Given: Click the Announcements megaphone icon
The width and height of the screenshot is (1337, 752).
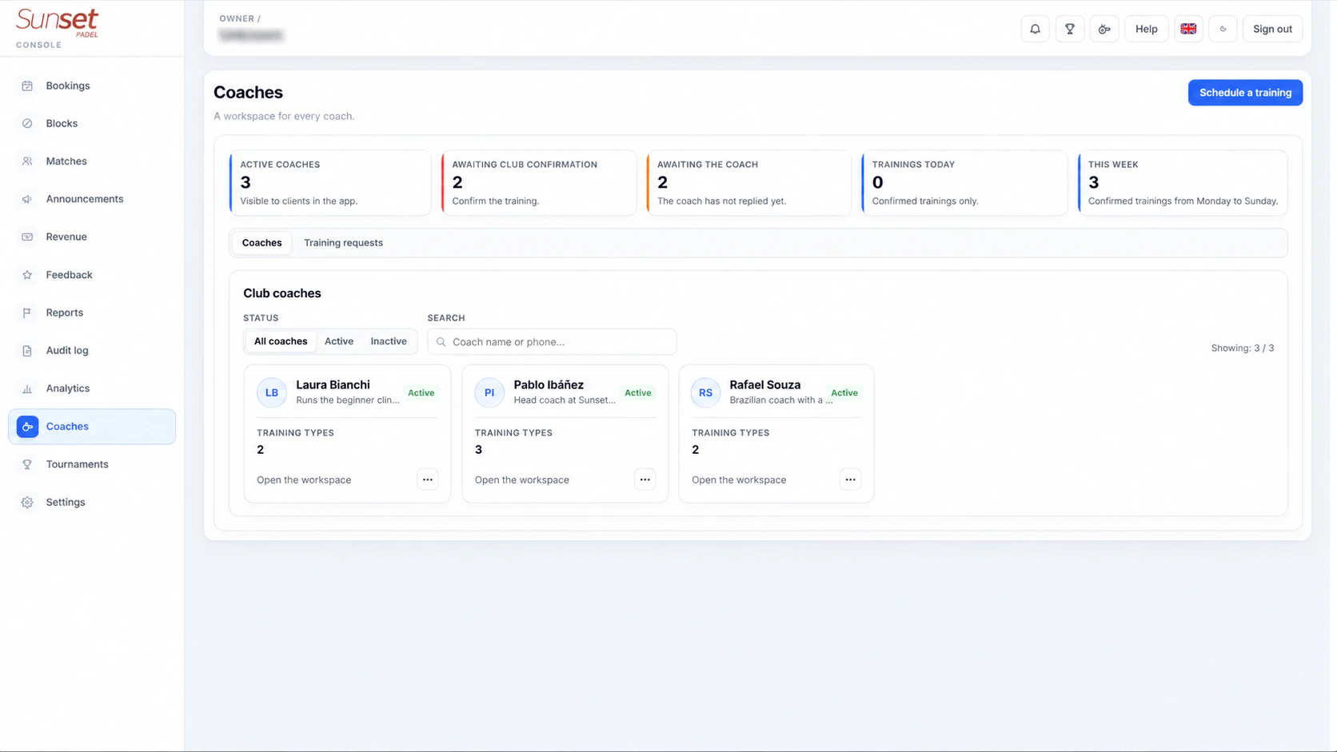Looking at the screenshot, I should coord(27,199).
